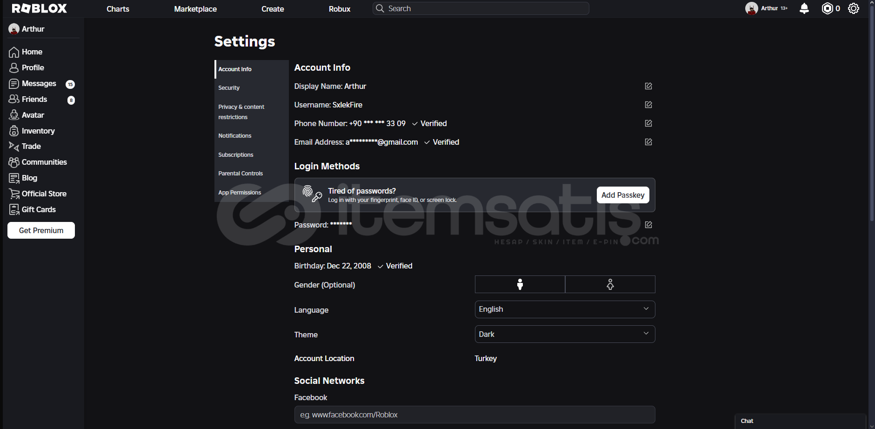Open Inventory from the sidebar
This screenshot has width=875, height=429.
pos(32,131)
